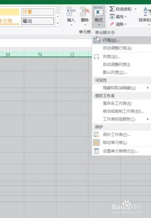Open the AutoSum (自动求和) dropdown arrow
Viewport: 151px width, 218px height.
[135, 9]
